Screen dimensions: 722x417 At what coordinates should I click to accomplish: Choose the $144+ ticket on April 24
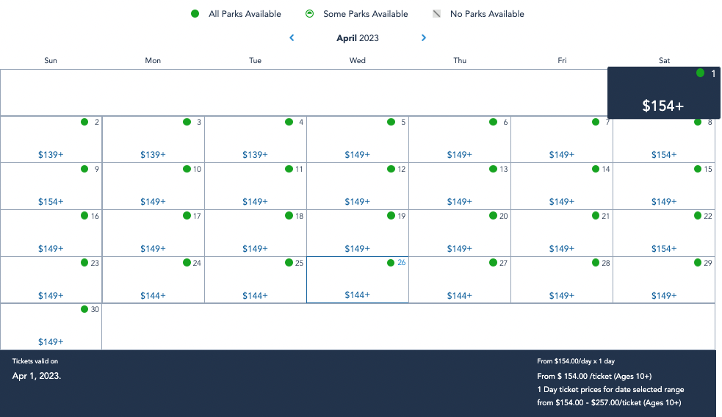[153, 296]
